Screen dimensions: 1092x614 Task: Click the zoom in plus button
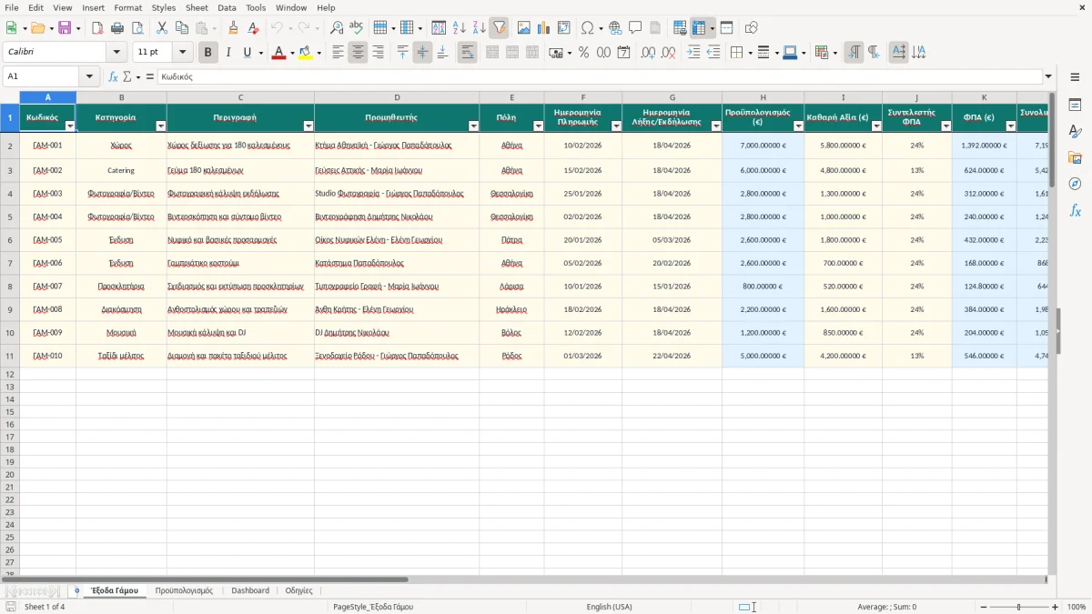[x=1056, y=607]
